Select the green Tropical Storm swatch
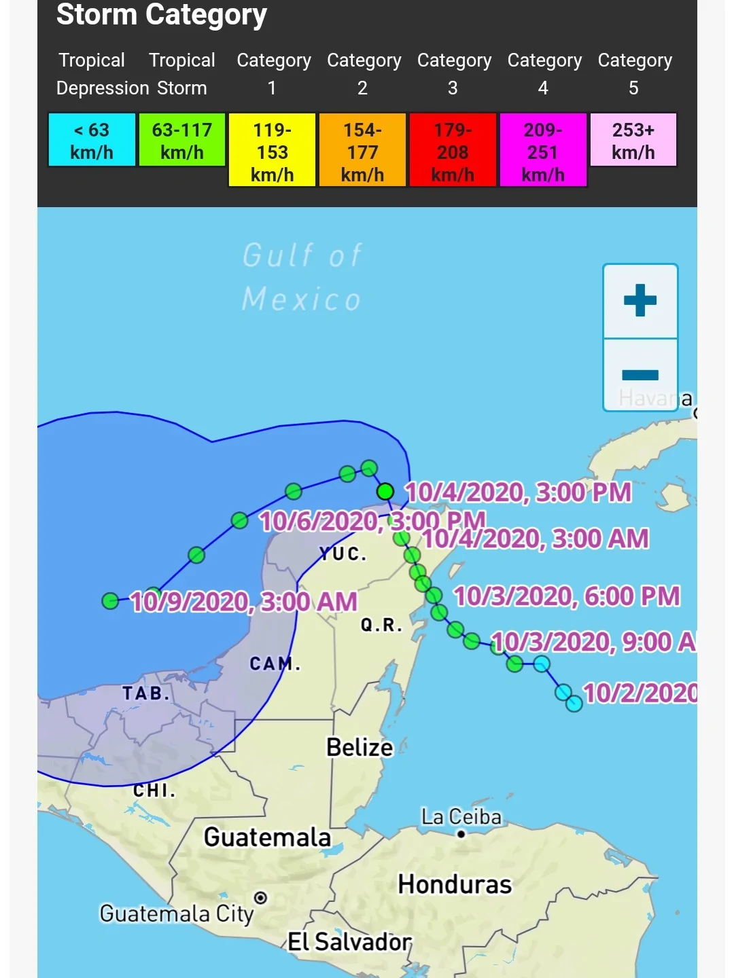This screenshot has height=978, width=734. (x=182, y=141)
